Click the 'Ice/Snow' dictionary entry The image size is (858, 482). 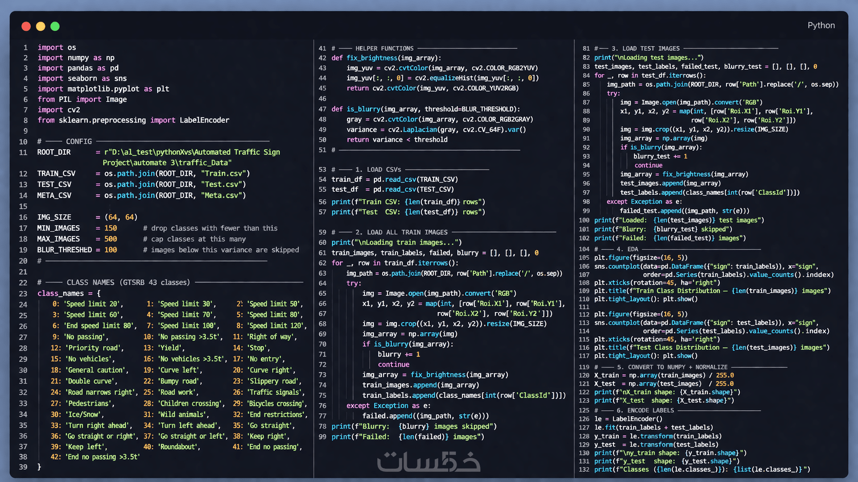click(x=77, y=414)
